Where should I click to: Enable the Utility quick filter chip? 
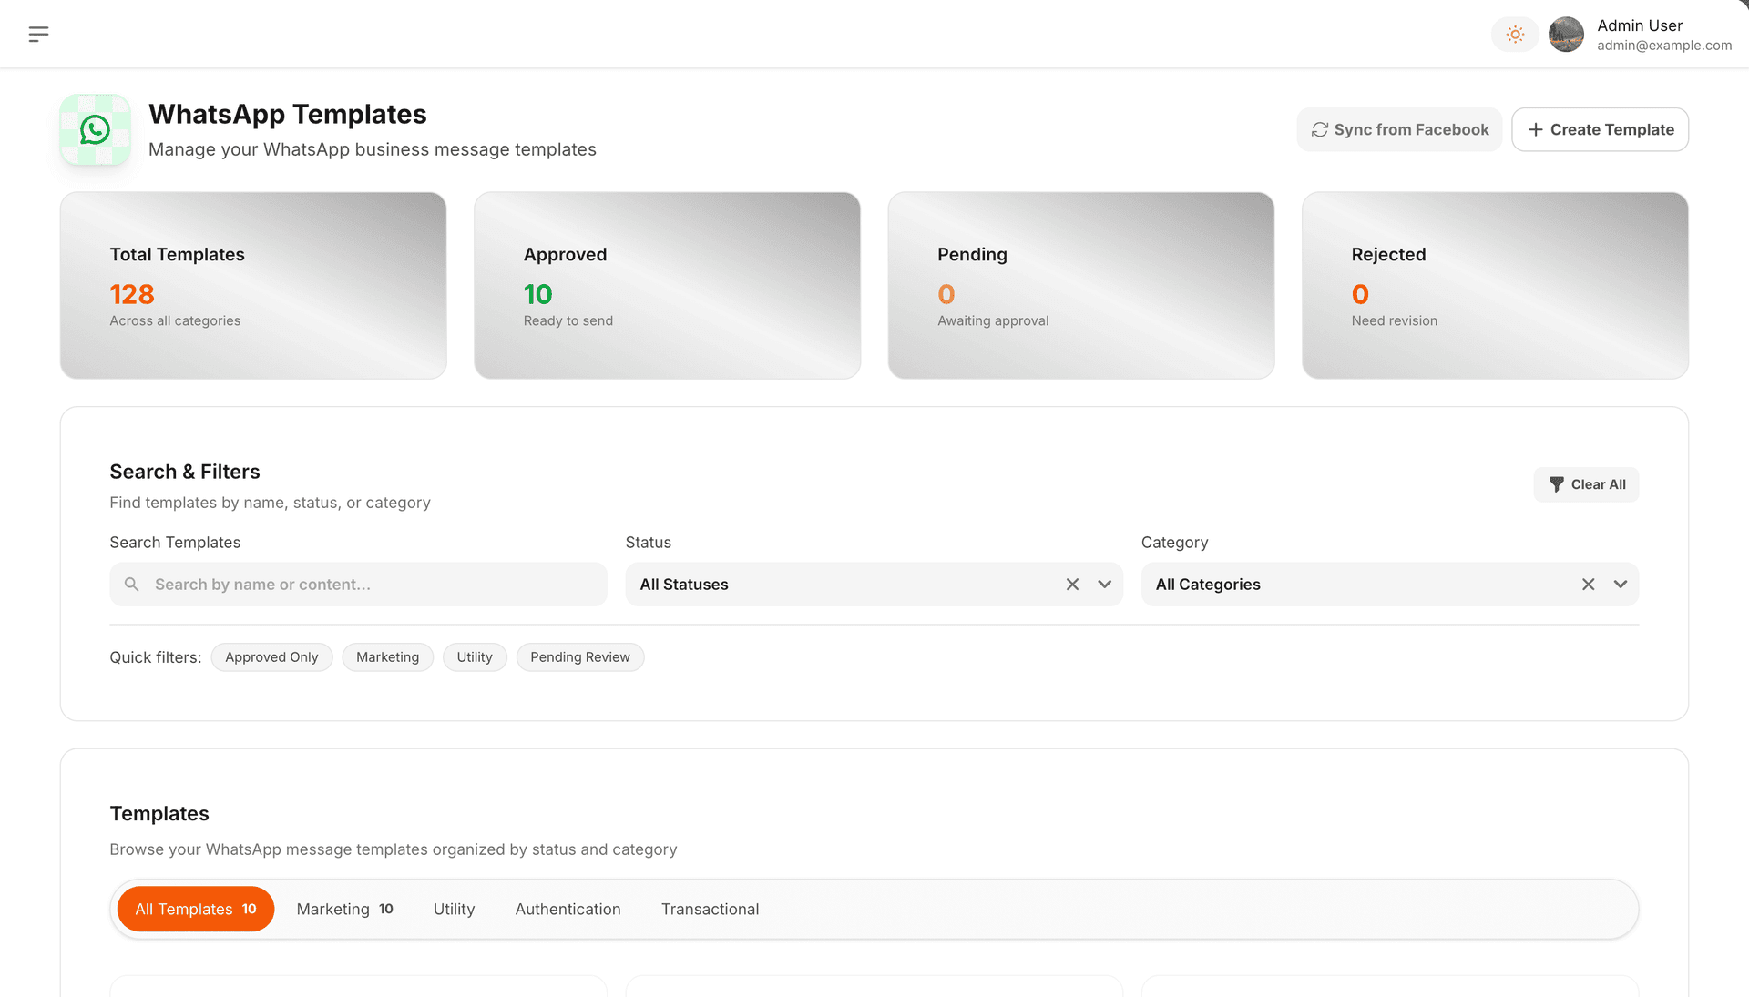[x=475, y=657]
